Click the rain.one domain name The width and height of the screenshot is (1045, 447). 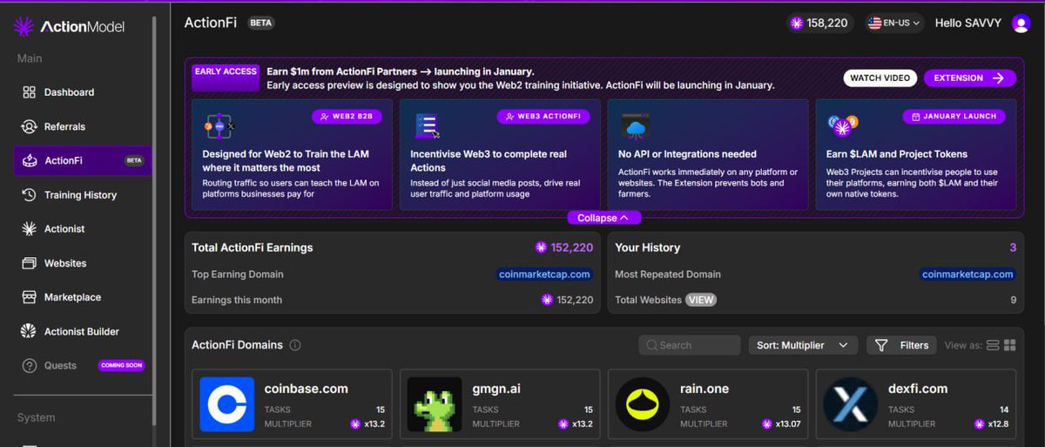tap(705, 389)
